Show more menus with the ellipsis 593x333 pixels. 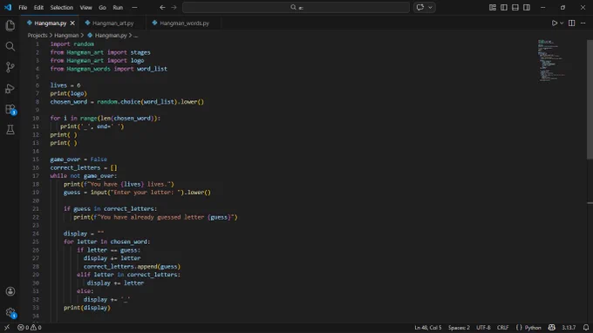pyautogui.click(x=134, y=7)
